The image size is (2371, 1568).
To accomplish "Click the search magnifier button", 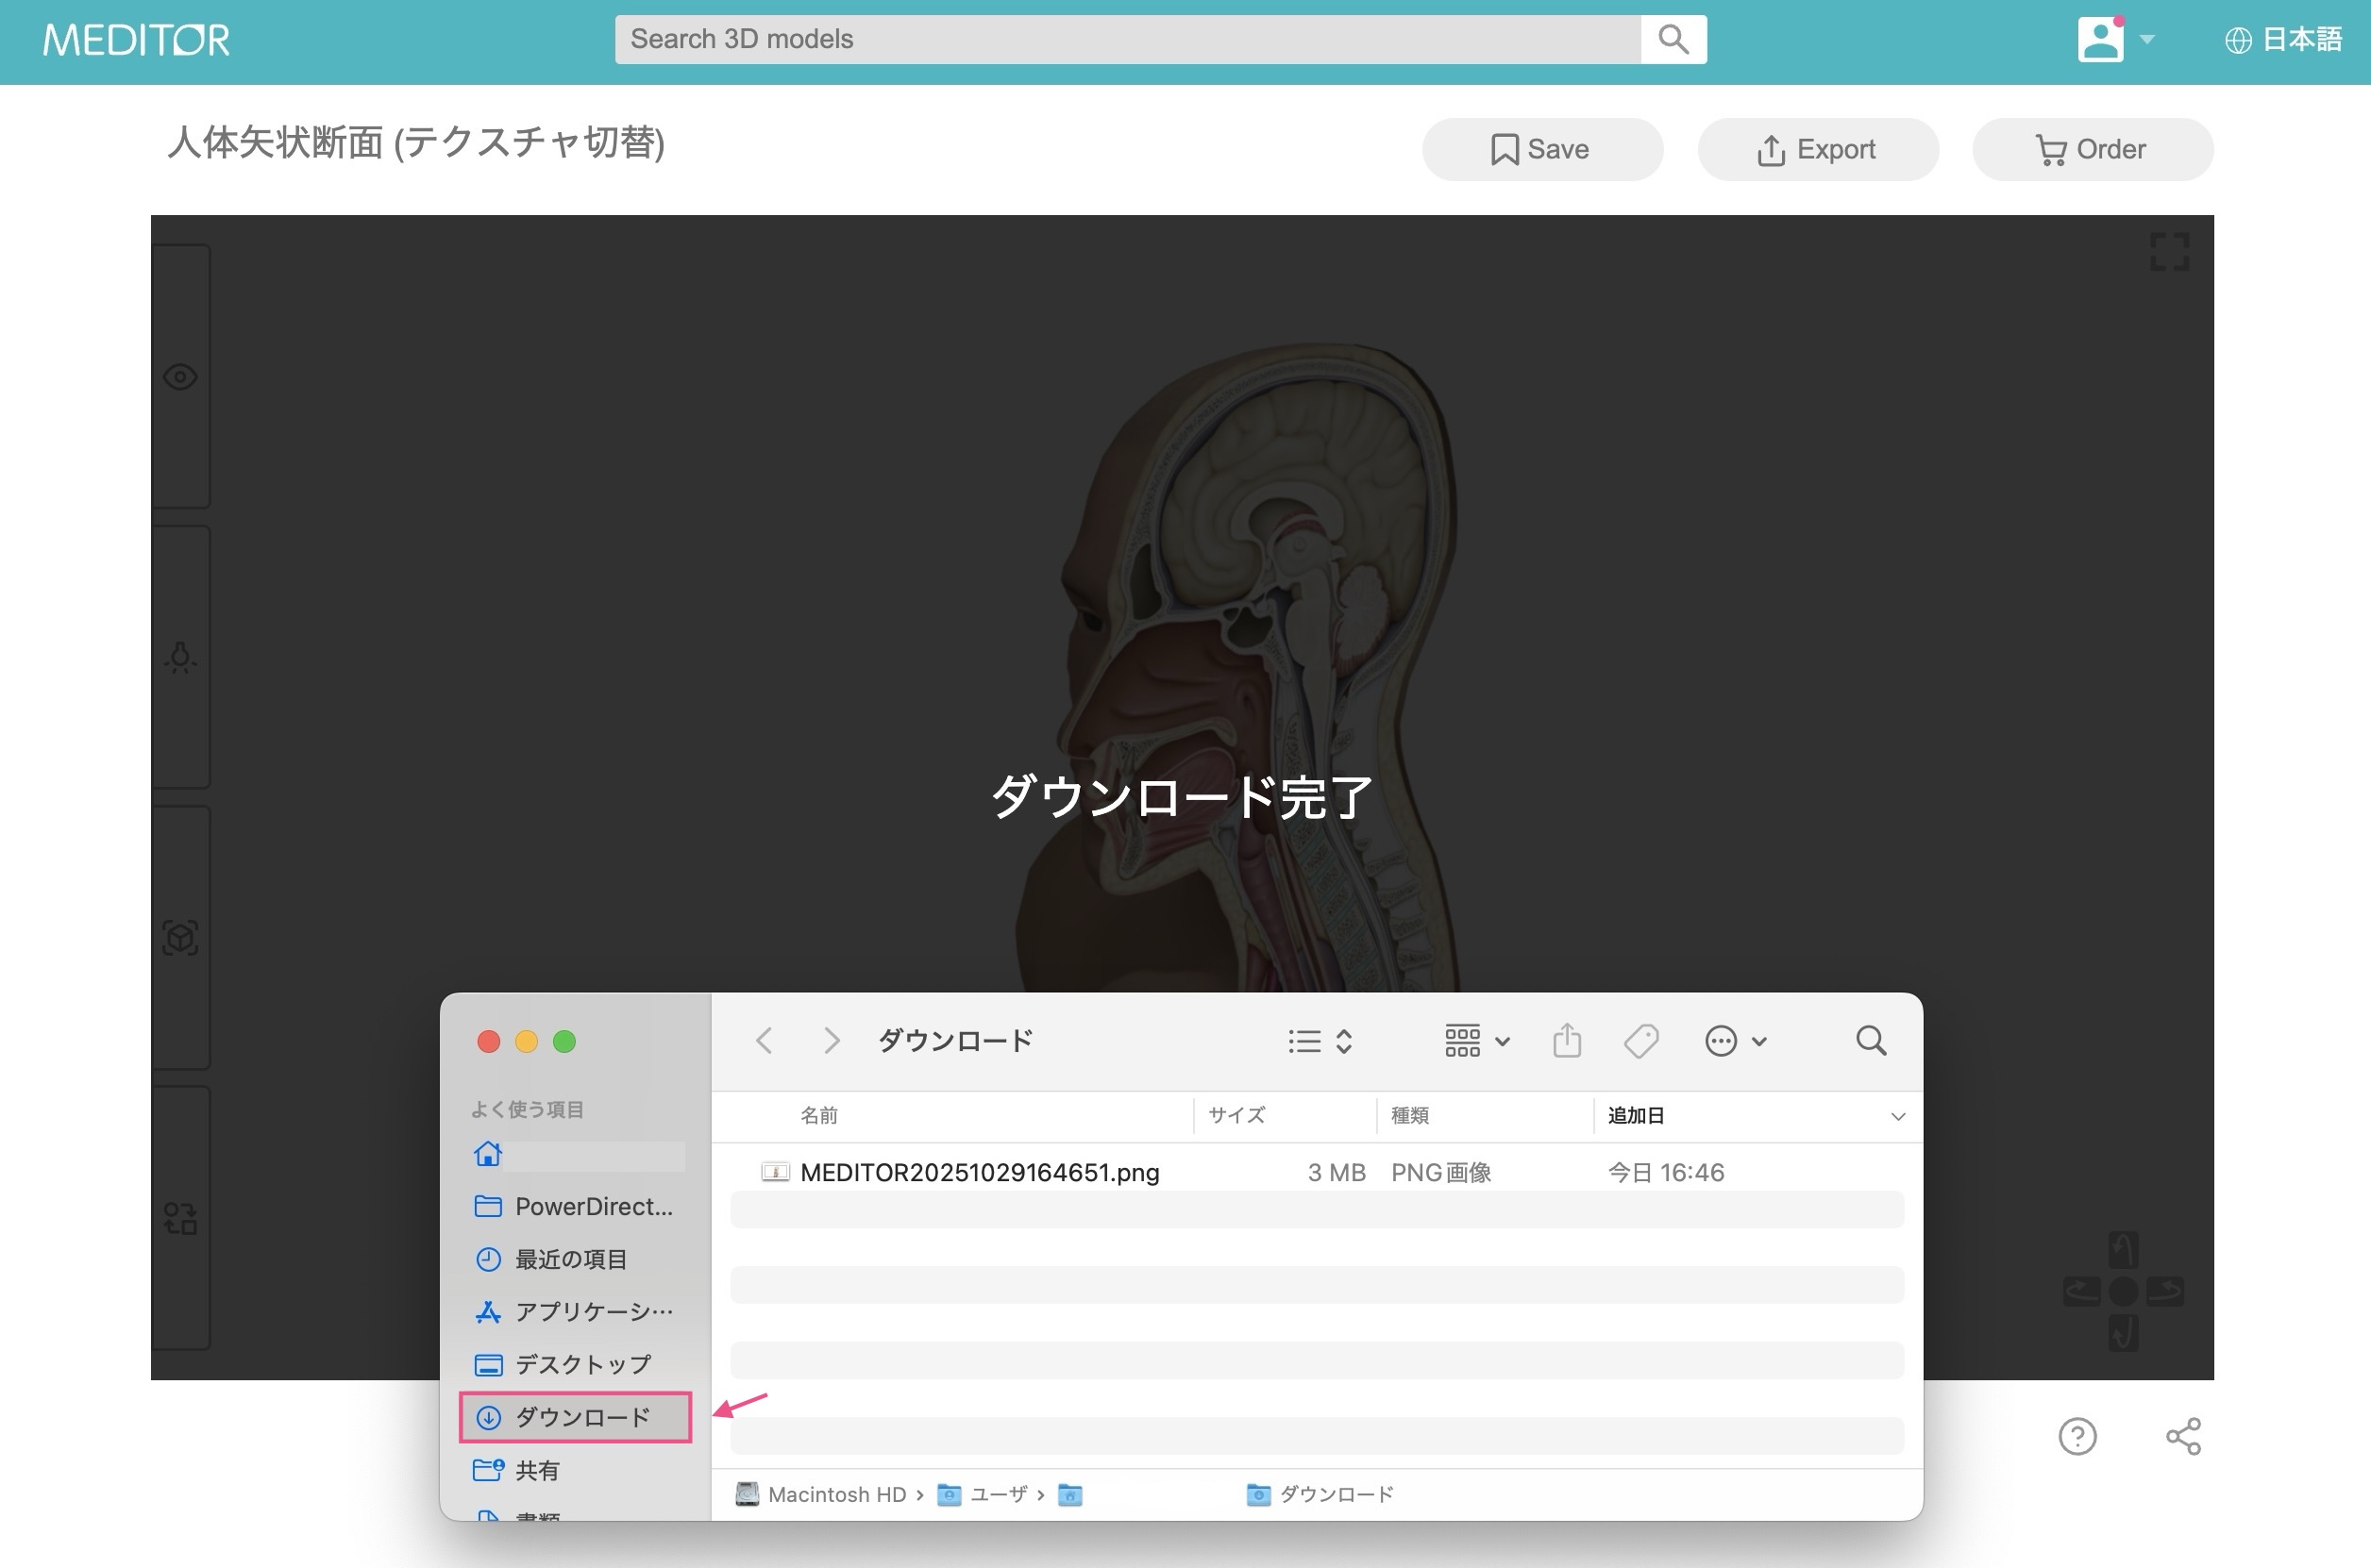I will [x=1673, y=40].
